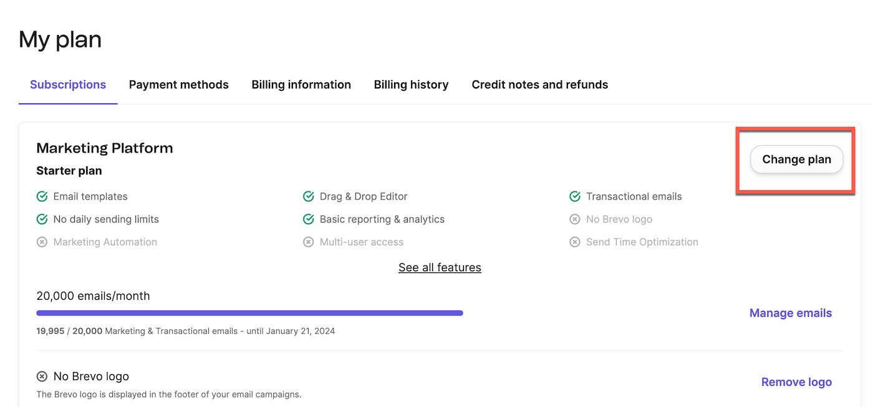This screenshot has width=873, height=407.
Task: Click the Multi-user access feature text
Action: click(x=362, y=242)
